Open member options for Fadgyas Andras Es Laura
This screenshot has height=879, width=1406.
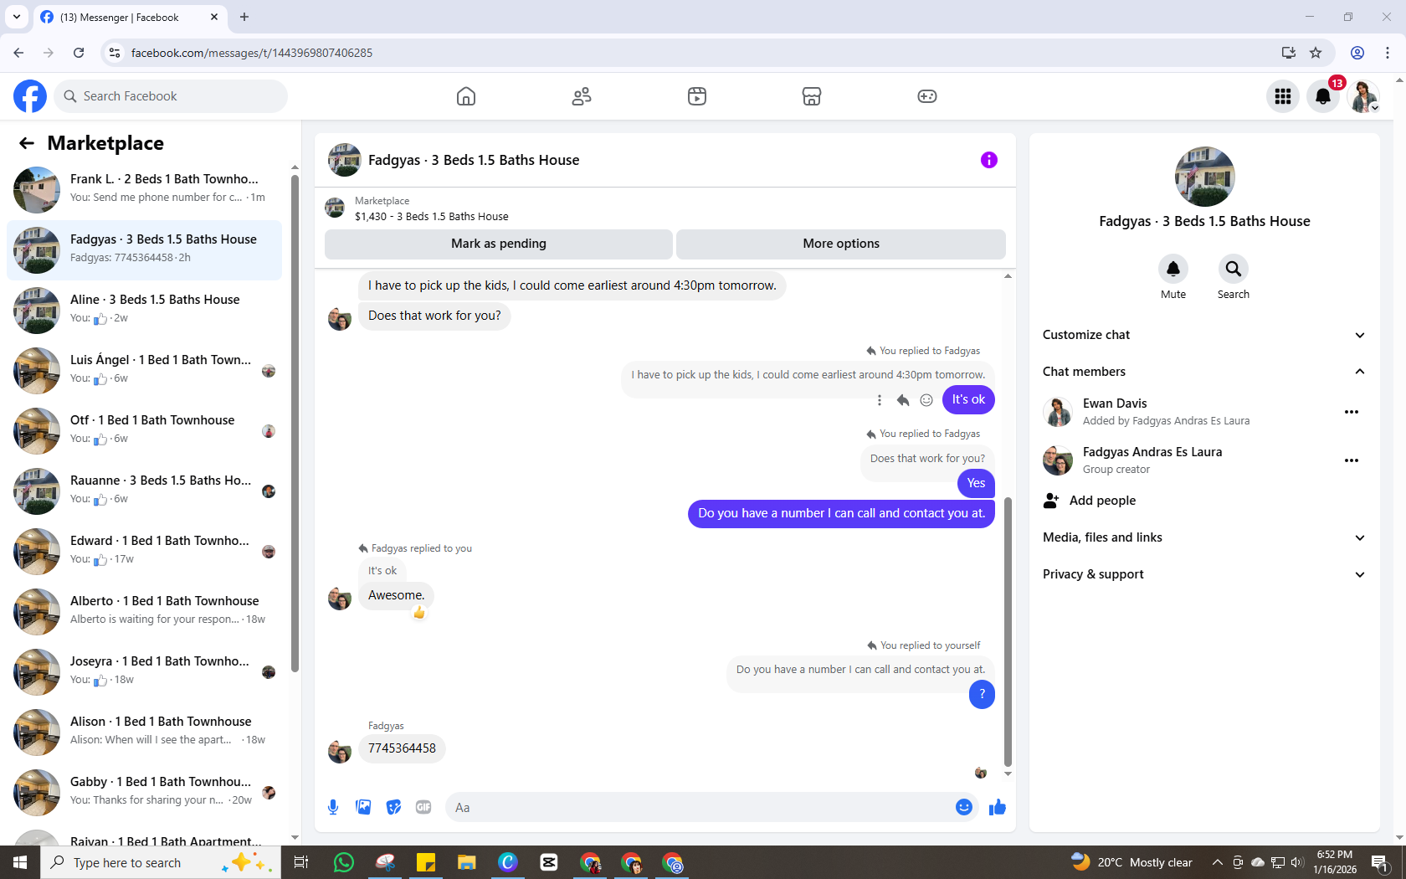click(x=1352, y=460)
